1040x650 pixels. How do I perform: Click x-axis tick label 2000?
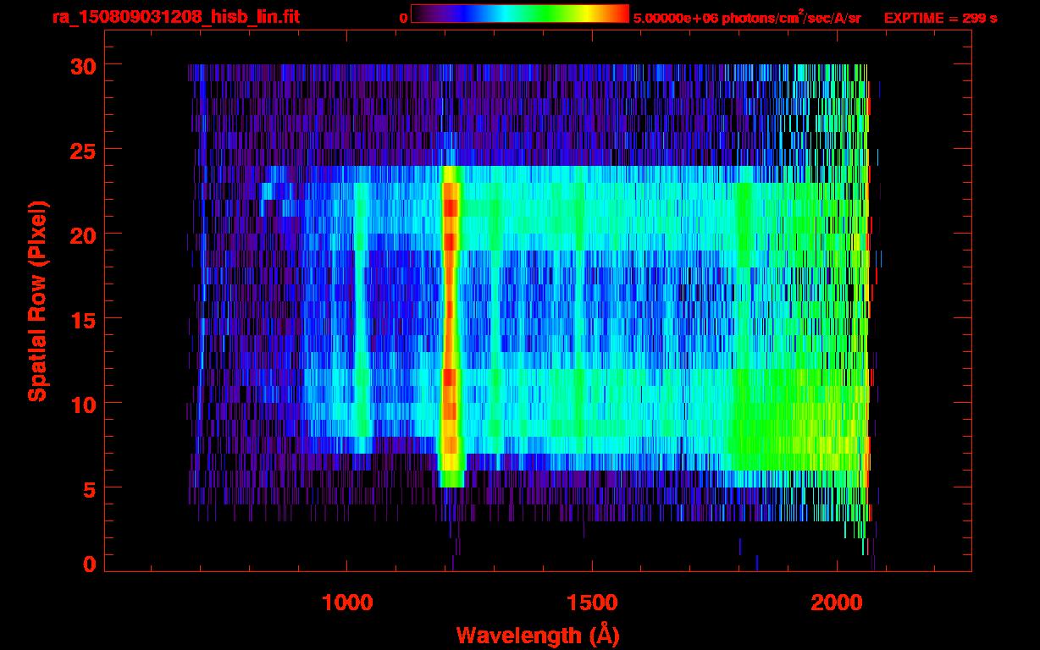[837, 603]
